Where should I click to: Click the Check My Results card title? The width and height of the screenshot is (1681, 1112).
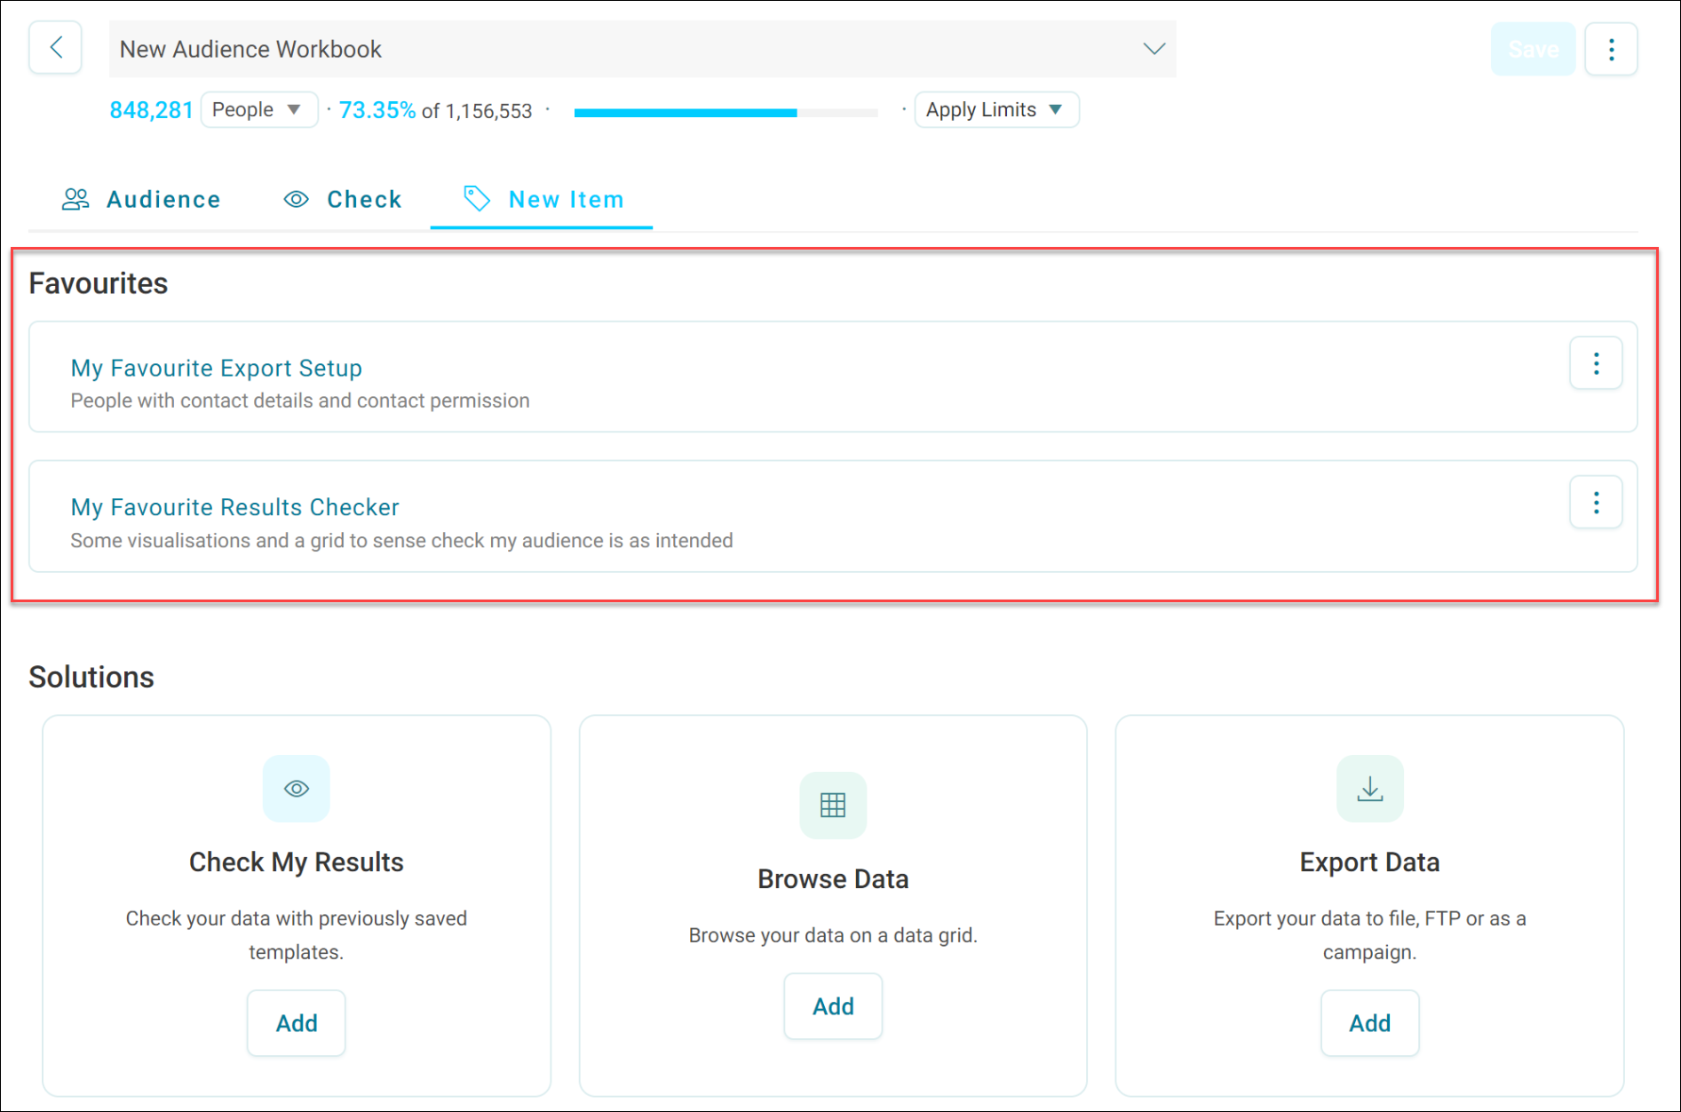pyautogui.click(x=297, y=862)
